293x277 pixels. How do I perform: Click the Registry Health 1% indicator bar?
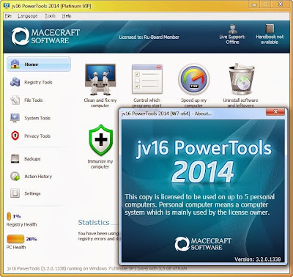[x=9, y=216]
